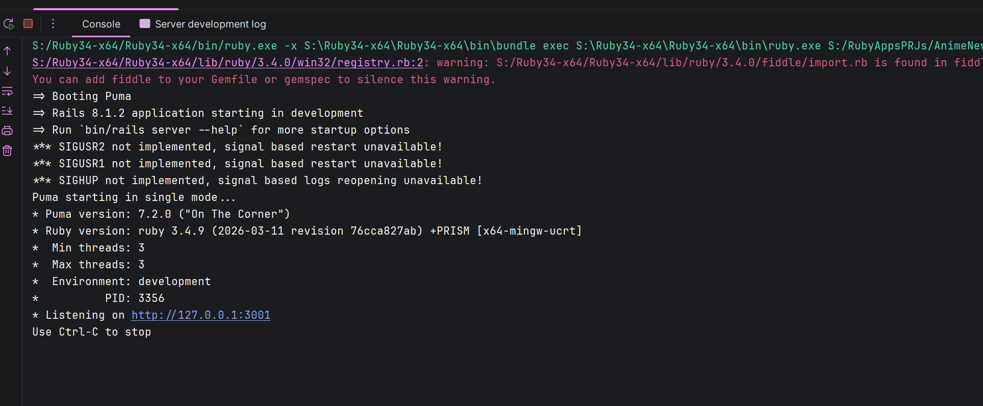
Task: Toggle soft-wrap in the console
Action: 7,91
